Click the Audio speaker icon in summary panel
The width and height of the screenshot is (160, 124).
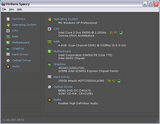click(x=50, y=100)
